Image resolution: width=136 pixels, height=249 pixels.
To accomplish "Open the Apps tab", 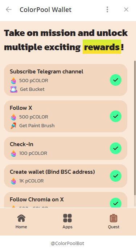I will [67, 221].
